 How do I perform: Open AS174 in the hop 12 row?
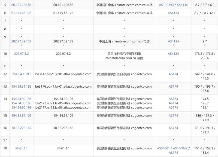173,74
